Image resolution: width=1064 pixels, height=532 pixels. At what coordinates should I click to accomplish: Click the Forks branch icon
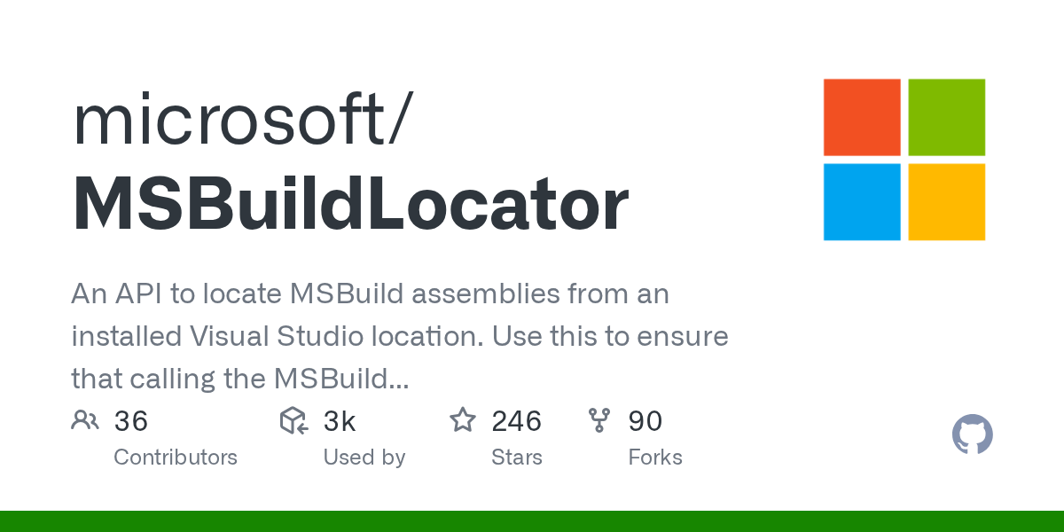(x=599, y=420)
